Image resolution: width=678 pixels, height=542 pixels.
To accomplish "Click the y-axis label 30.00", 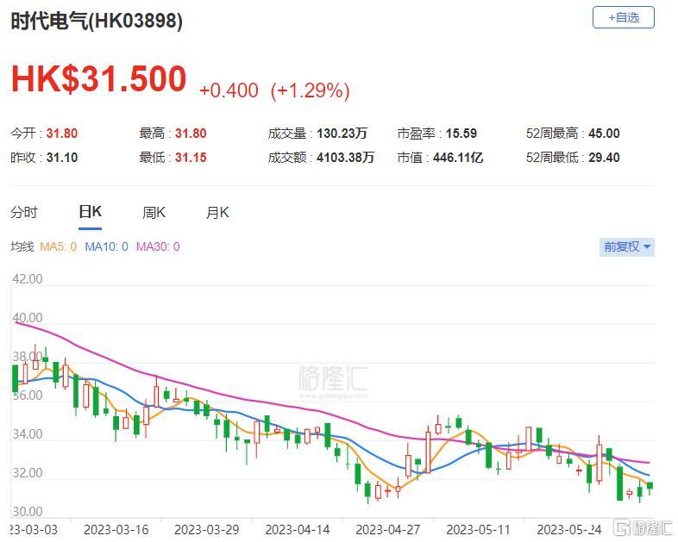I will point(28,512).
